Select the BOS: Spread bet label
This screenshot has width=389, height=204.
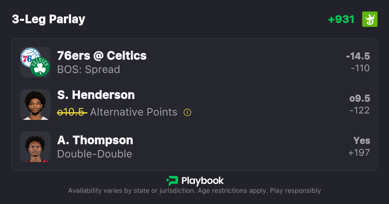coord(89,69)
